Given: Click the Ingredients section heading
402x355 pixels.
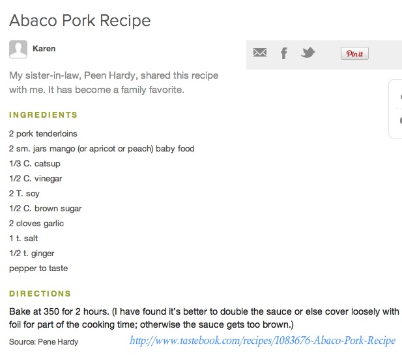Looking at the screenshot, I should point(43,115).
